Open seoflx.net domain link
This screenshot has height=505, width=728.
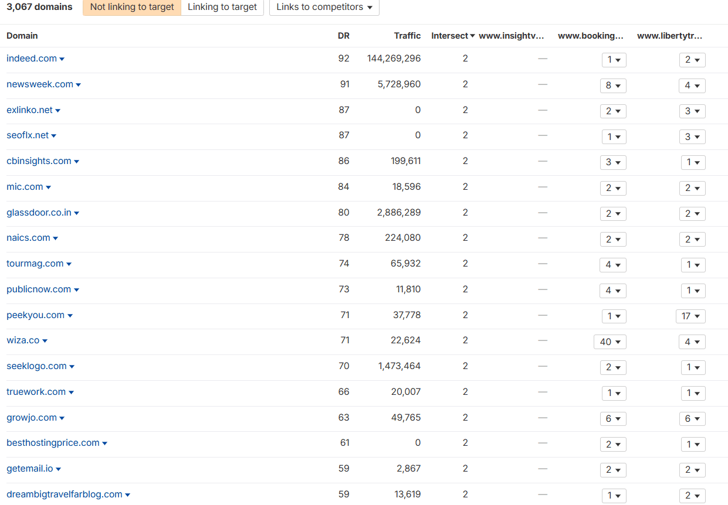tap(28, 135)
